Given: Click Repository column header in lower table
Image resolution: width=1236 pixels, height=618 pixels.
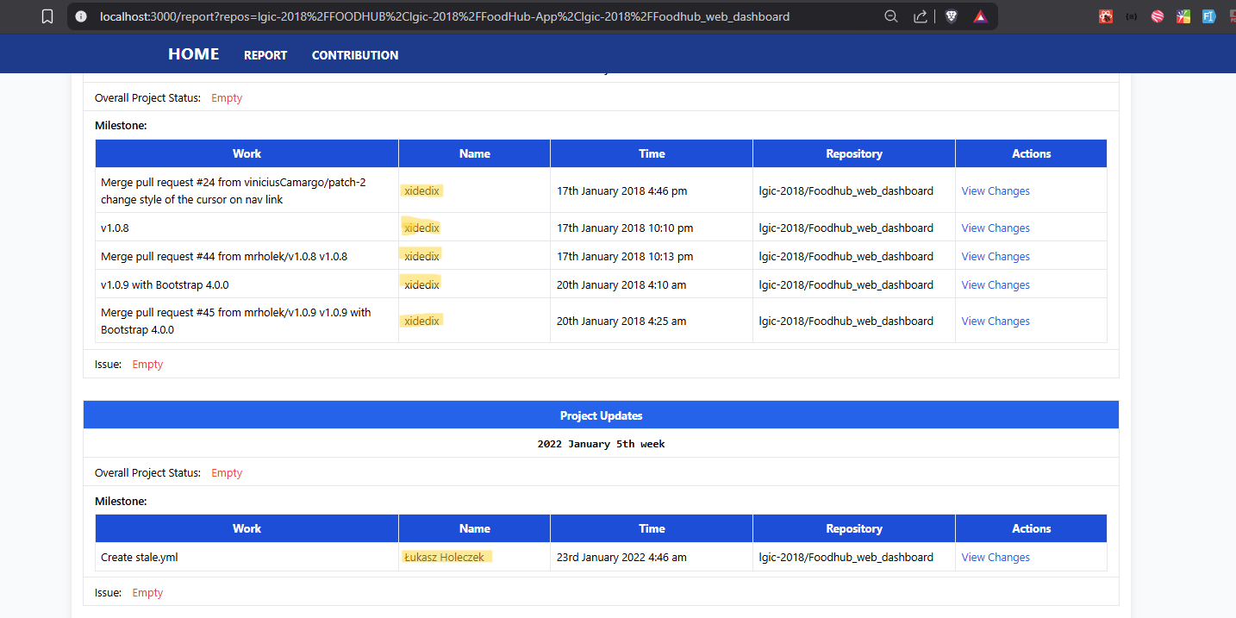Looking at the screenshot, I should click(854, 528).
